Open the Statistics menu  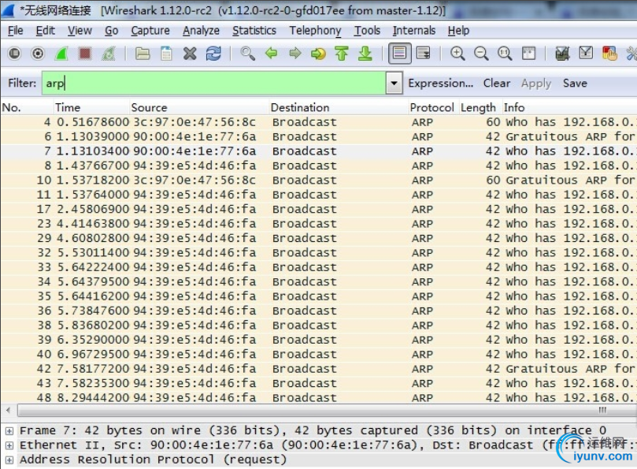click(x=254, y=31)
